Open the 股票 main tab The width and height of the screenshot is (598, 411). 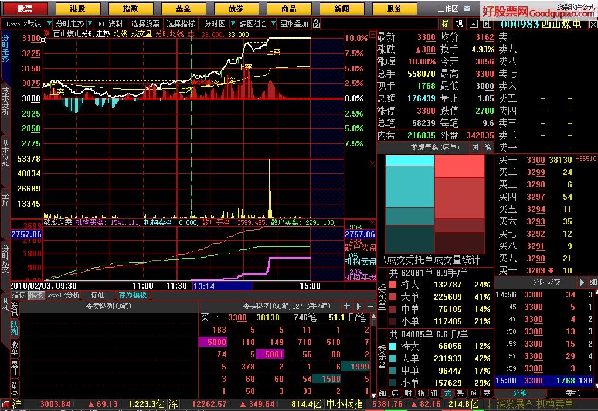click(x=25, y=8)
